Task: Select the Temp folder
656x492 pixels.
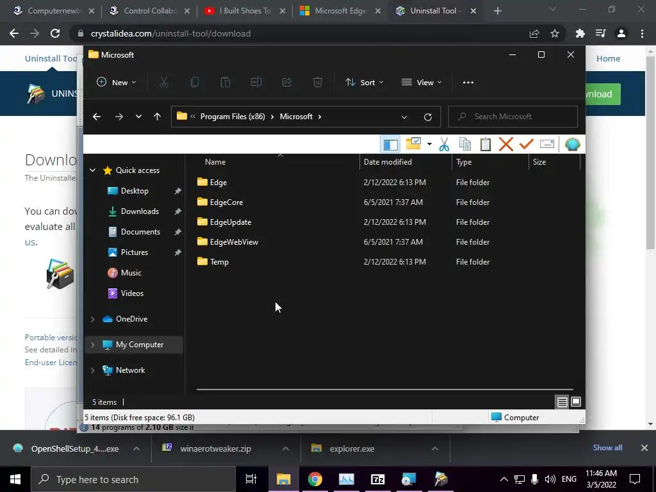Action: (x=213, y=262)
